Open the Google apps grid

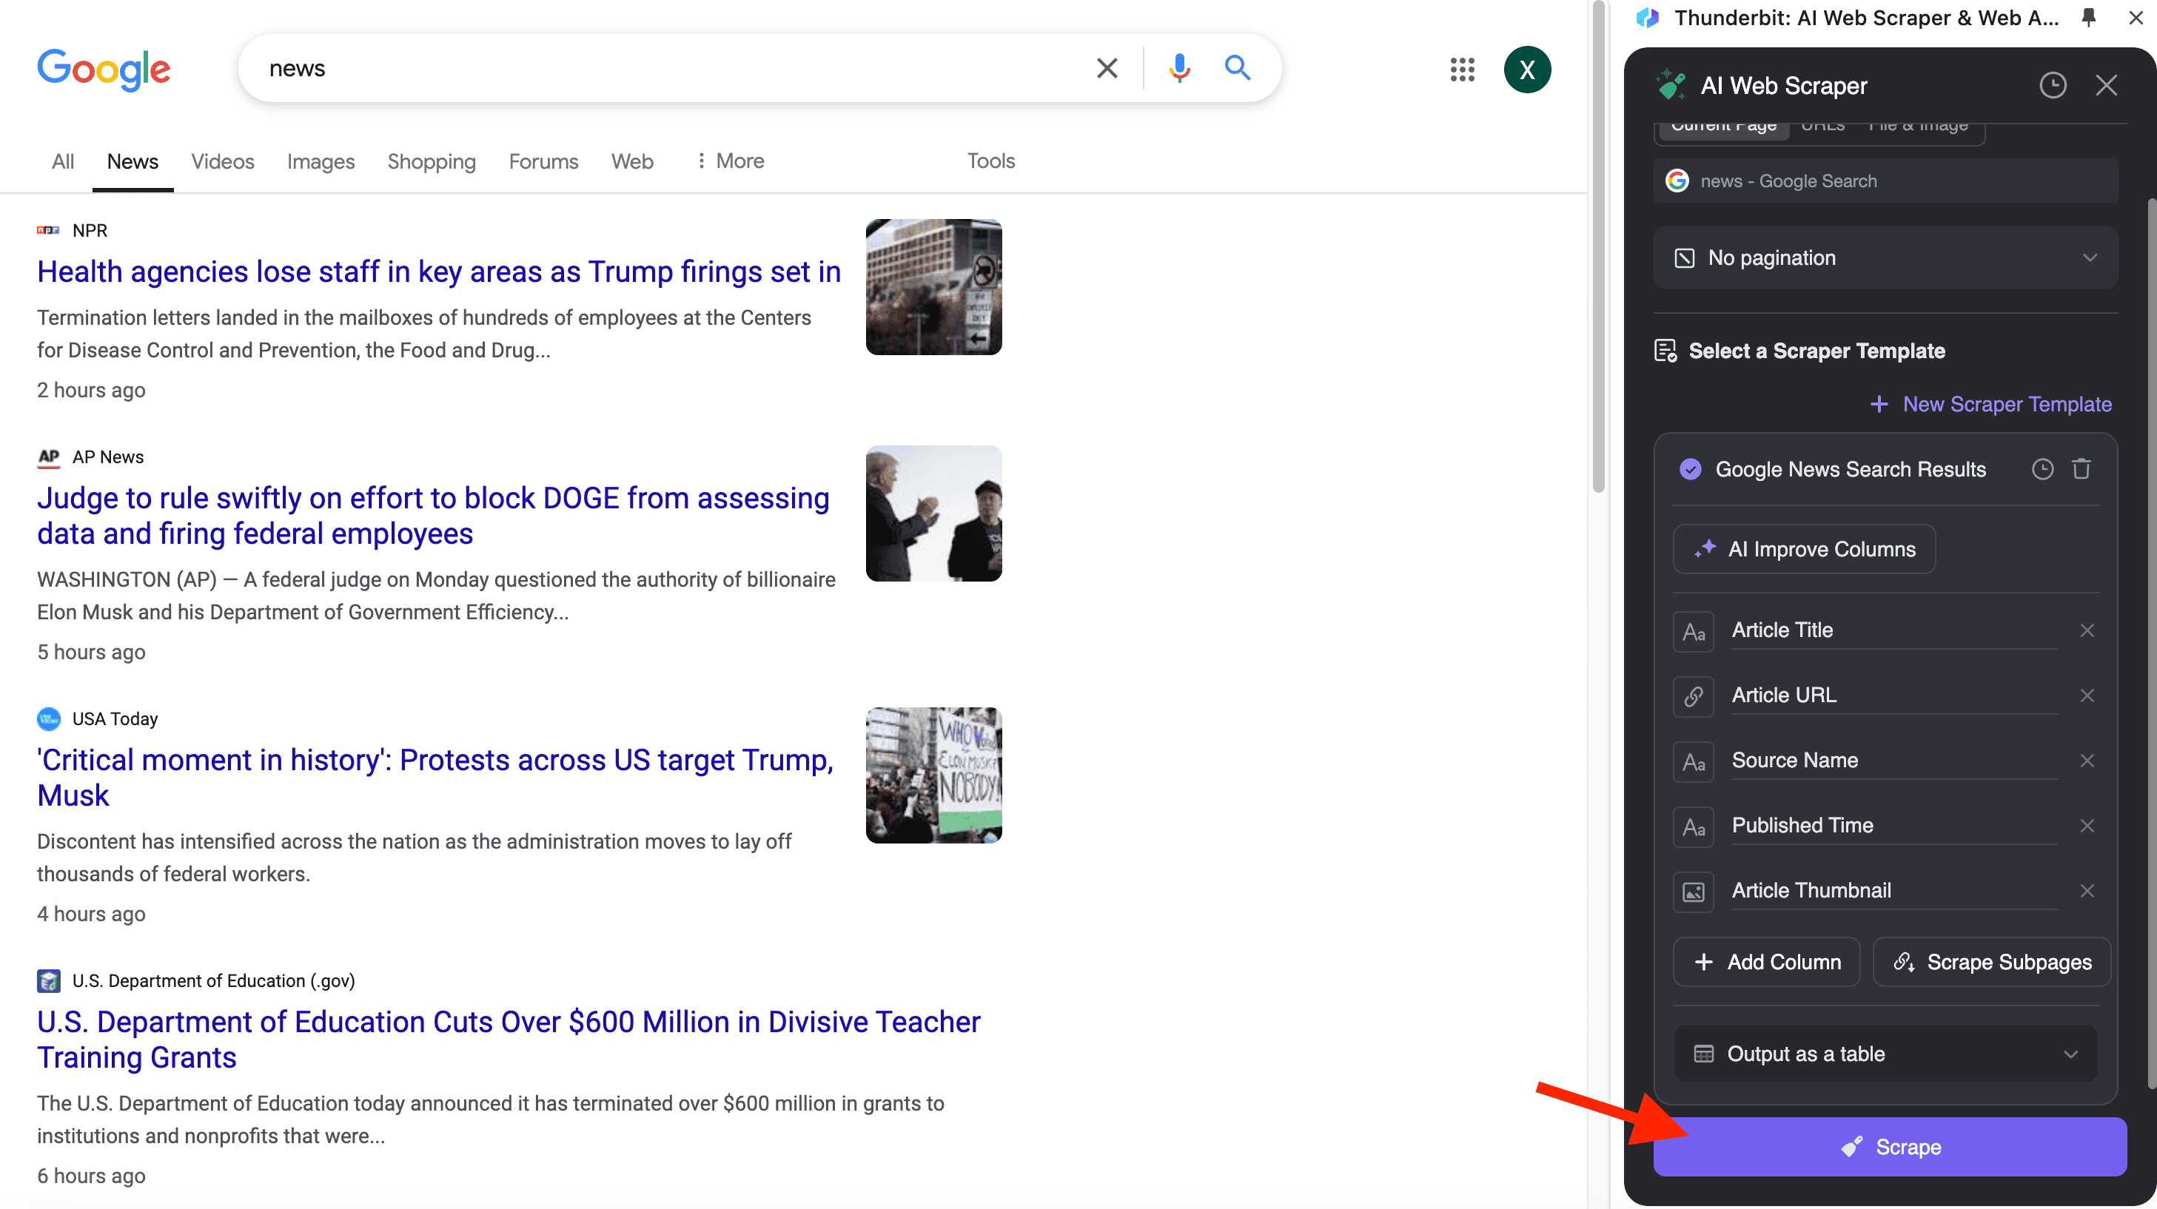click(1462, 70)
